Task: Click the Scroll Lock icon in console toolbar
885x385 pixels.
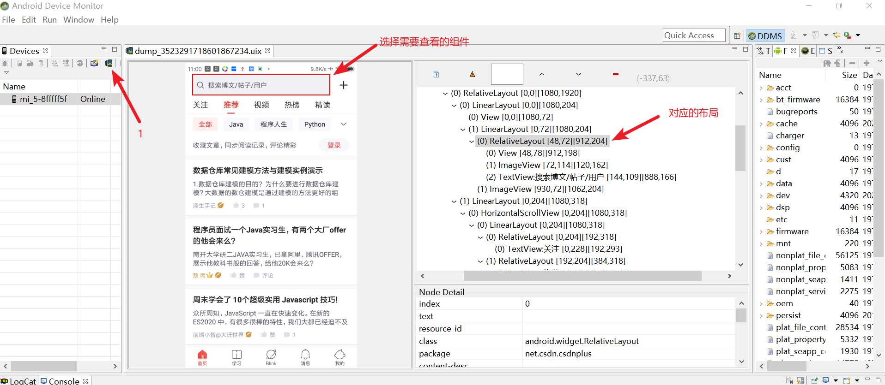Action: point(800,380)
